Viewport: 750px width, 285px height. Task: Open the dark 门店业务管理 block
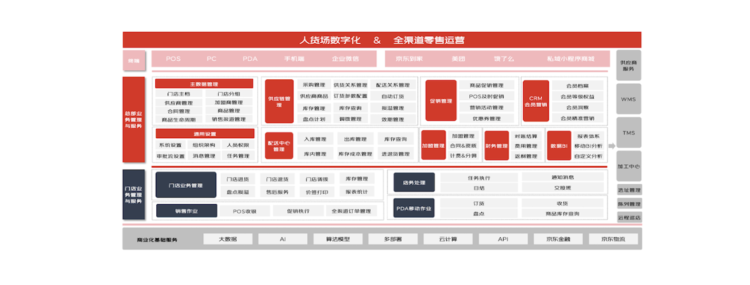coord(186,185)
